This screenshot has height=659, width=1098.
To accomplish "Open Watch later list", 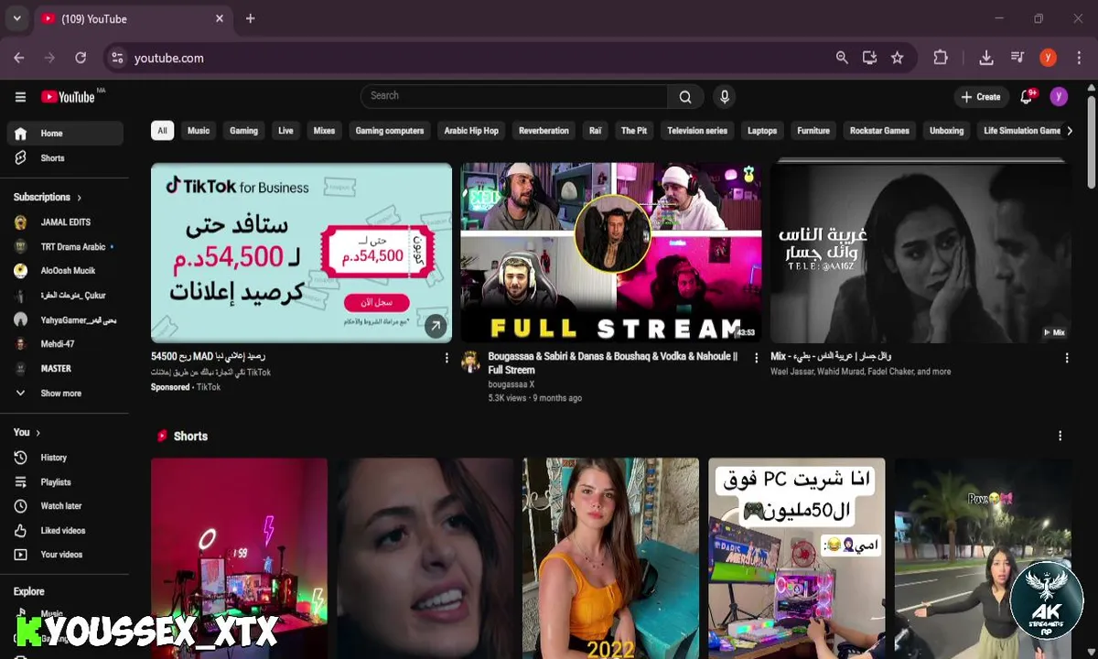I will tap(65, 506).
